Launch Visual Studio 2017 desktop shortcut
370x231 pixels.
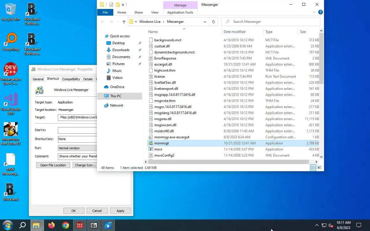pyautogui.click(x=11, y=104)
